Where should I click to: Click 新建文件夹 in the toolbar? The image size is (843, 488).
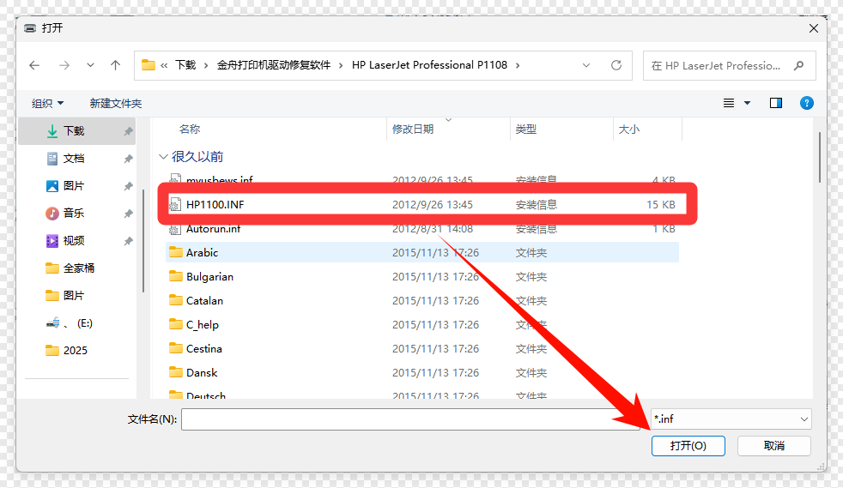coord(116,103)
